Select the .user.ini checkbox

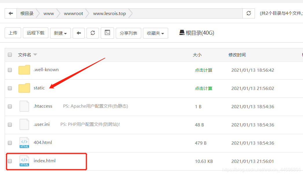click(10, 125)
